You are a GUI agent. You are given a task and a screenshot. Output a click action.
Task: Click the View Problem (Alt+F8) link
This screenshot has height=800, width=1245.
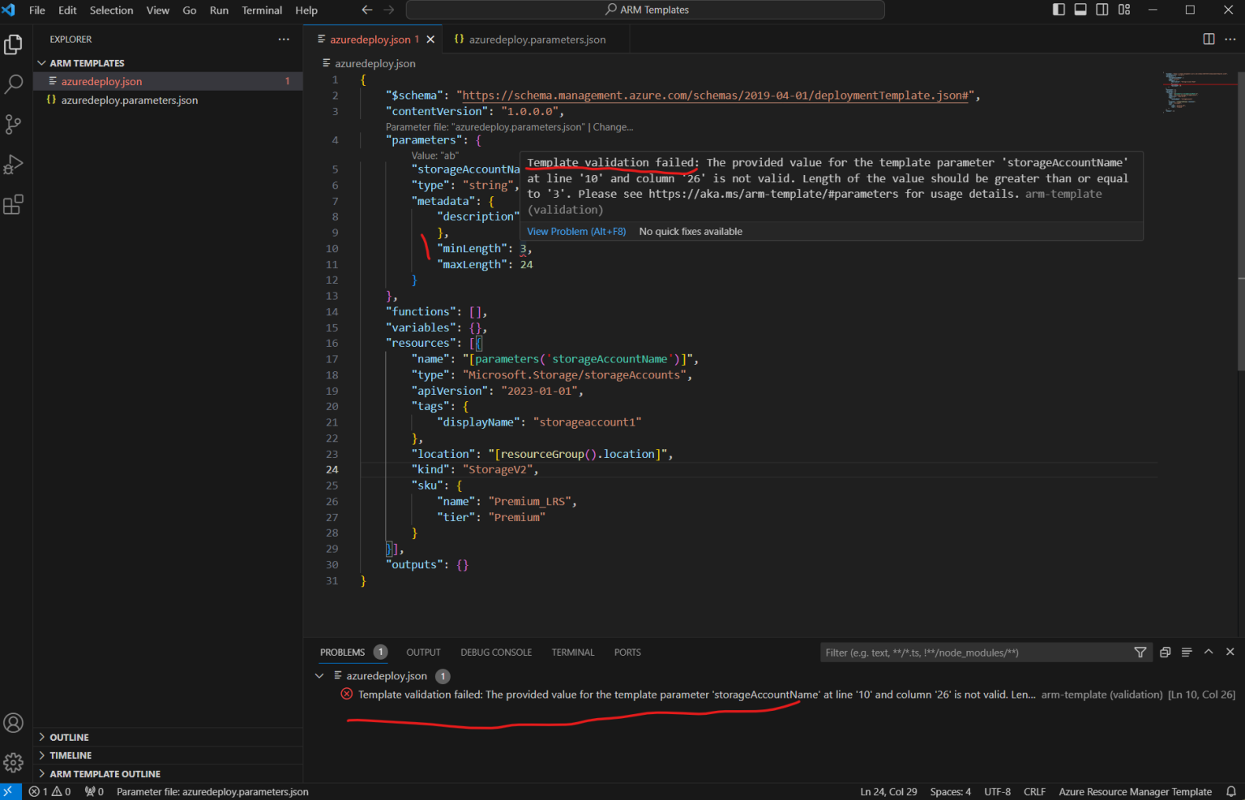pyautogui.click(x=575, y=231)
